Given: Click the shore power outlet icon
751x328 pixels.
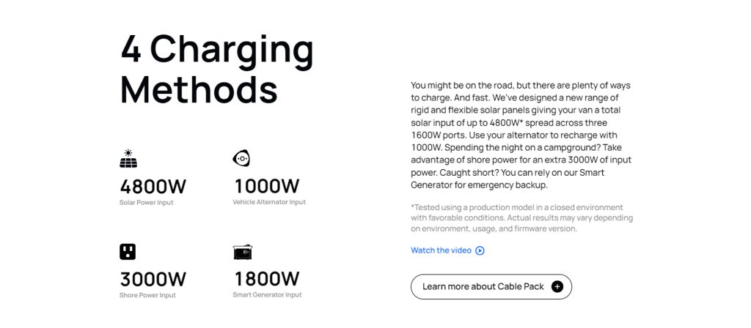Looking at the screenshot, I should [128, 251].
